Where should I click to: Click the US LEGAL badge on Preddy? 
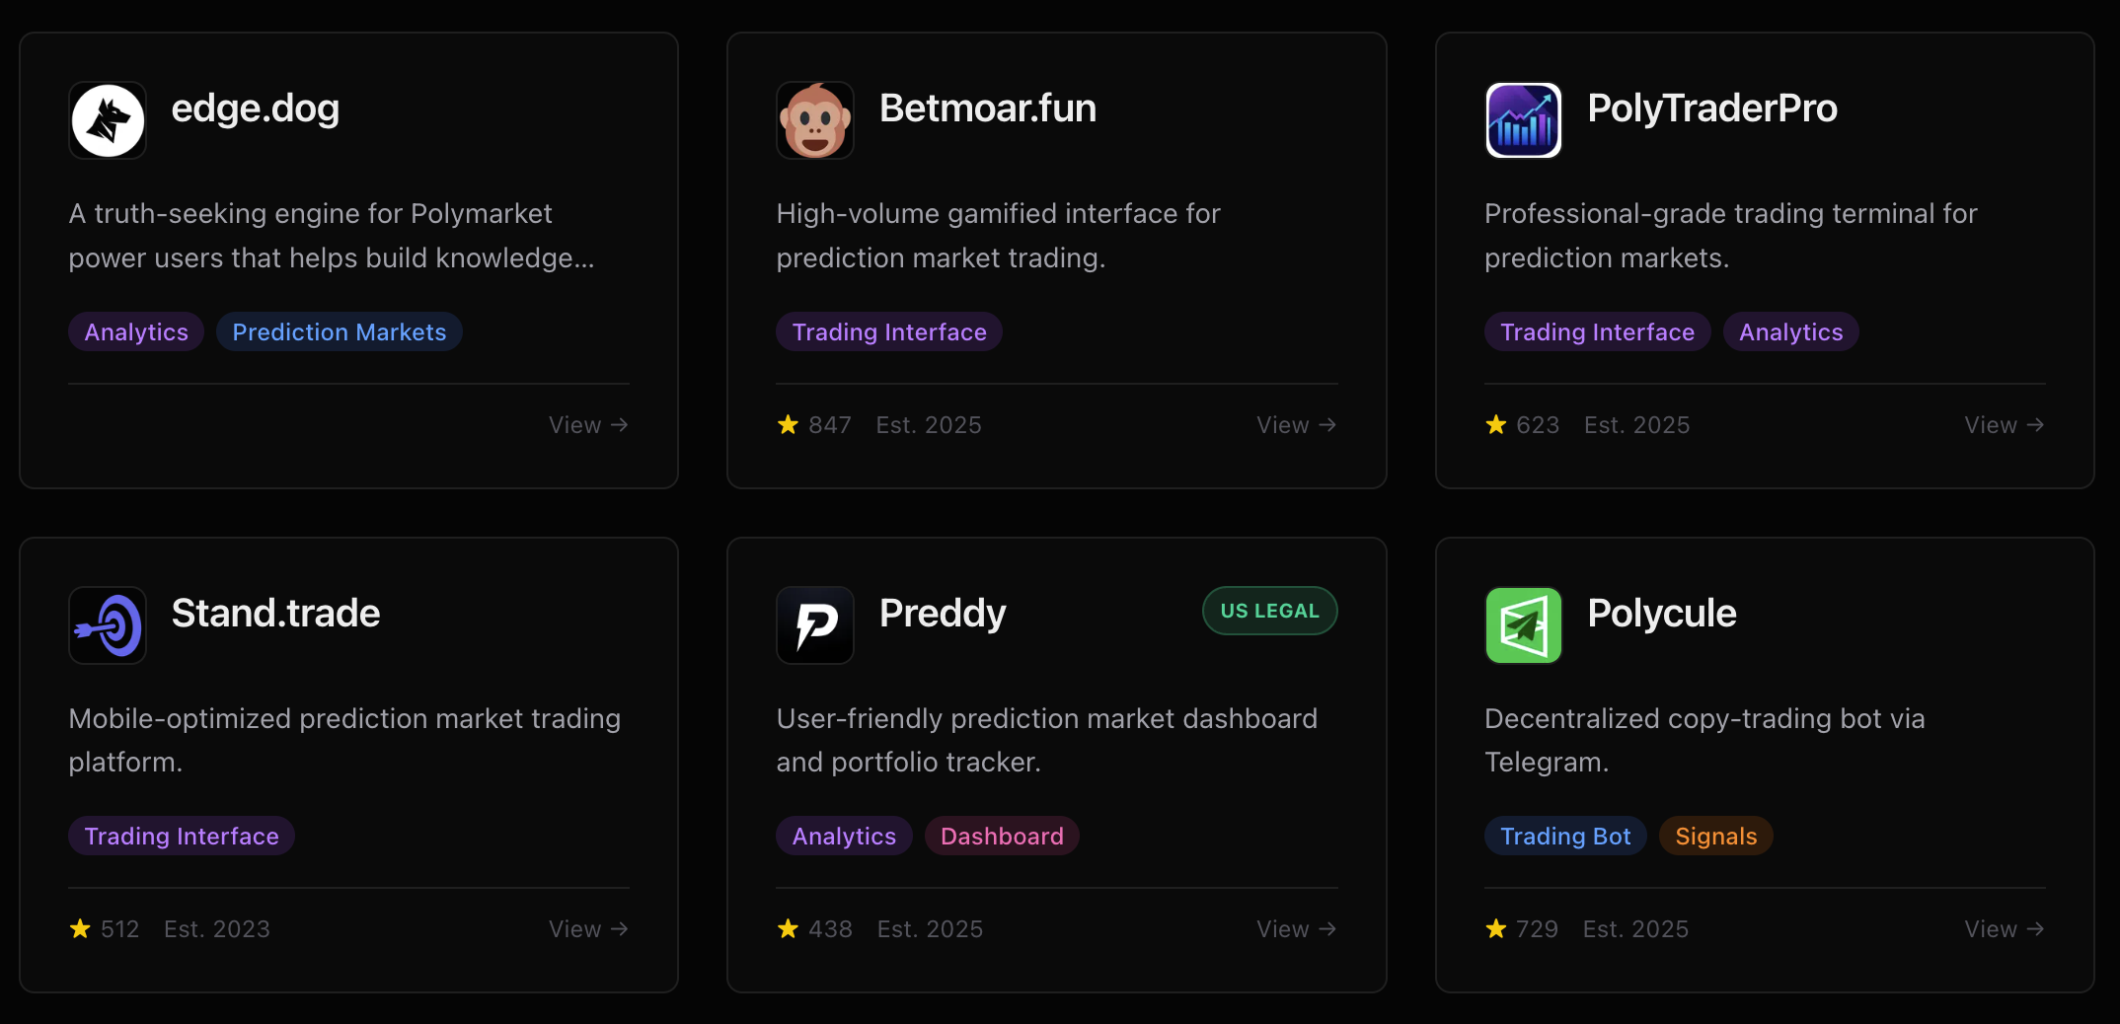point(1269,612)
